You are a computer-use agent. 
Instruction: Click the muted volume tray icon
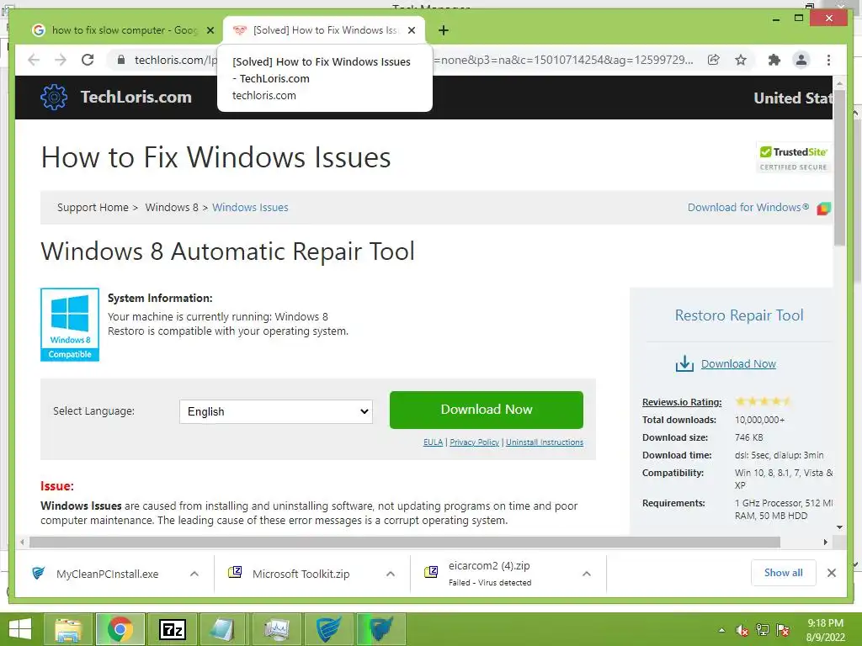tap(742, 631)
